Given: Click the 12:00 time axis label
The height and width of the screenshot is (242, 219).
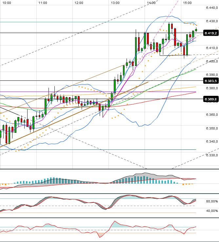Looking at the screenshot, I should pyautogui.click(x=79, y=3).
